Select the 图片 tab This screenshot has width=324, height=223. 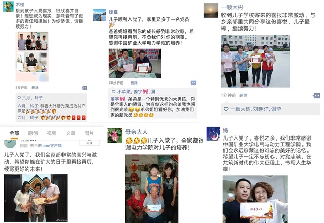pyautogui.click(x=89, y=133)
